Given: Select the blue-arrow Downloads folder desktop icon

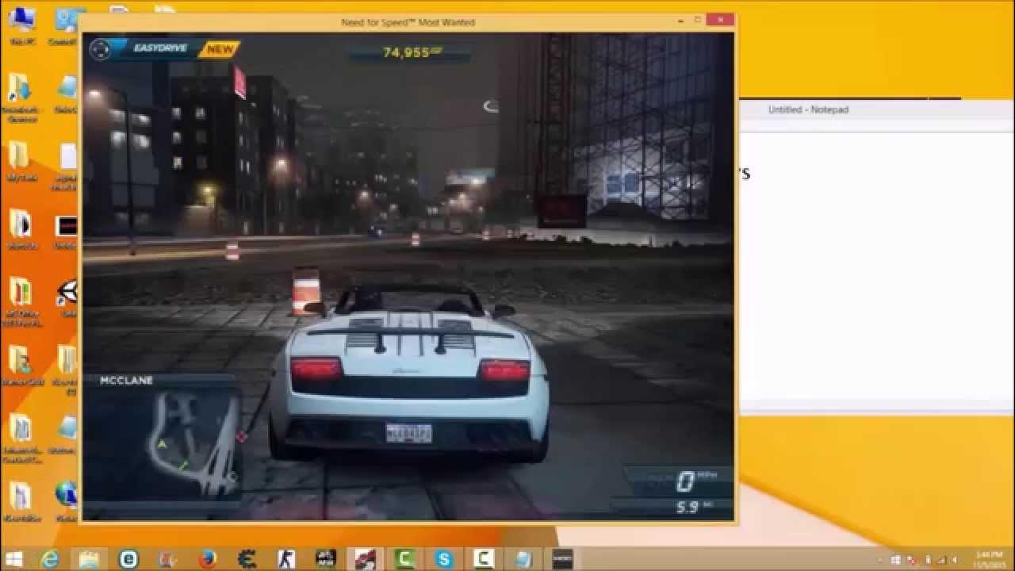Looking at the screenshot, I should tap(21, 98).
